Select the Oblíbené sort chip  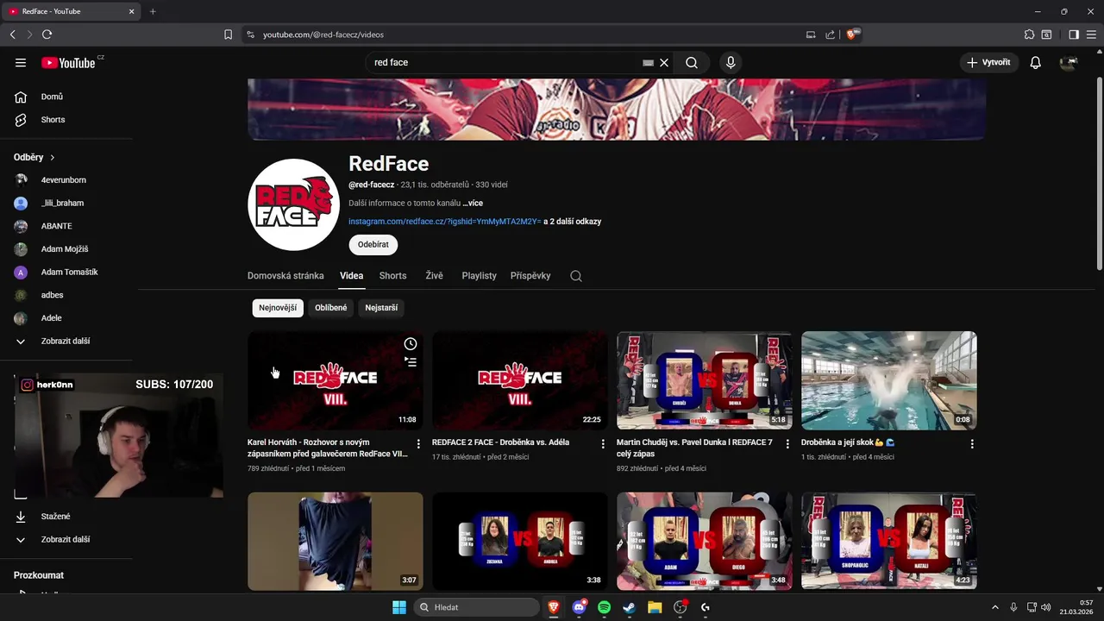tap(331, 308)
